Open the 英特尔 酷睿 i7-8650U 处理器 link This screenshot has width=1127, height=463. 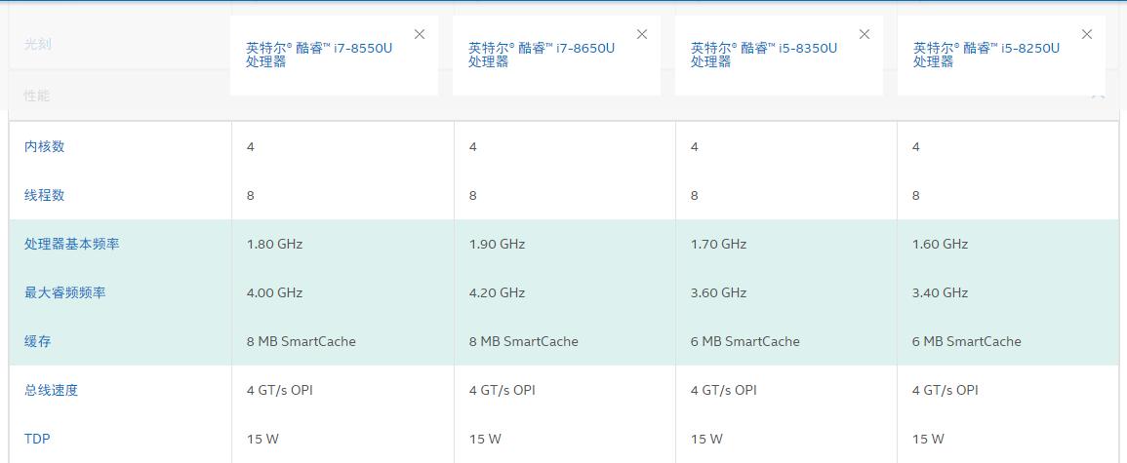pyautogui.click(x=542, y=56)
